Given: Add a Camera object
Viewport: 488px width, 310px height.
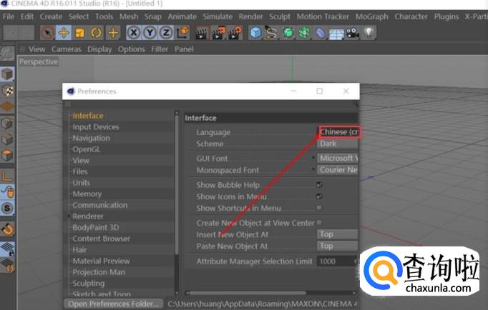Looking at the screenshot, I should (x=353, y=32).
